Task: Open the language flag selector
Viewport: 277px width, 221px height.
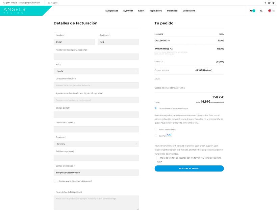Action: (x=270, y=11)
